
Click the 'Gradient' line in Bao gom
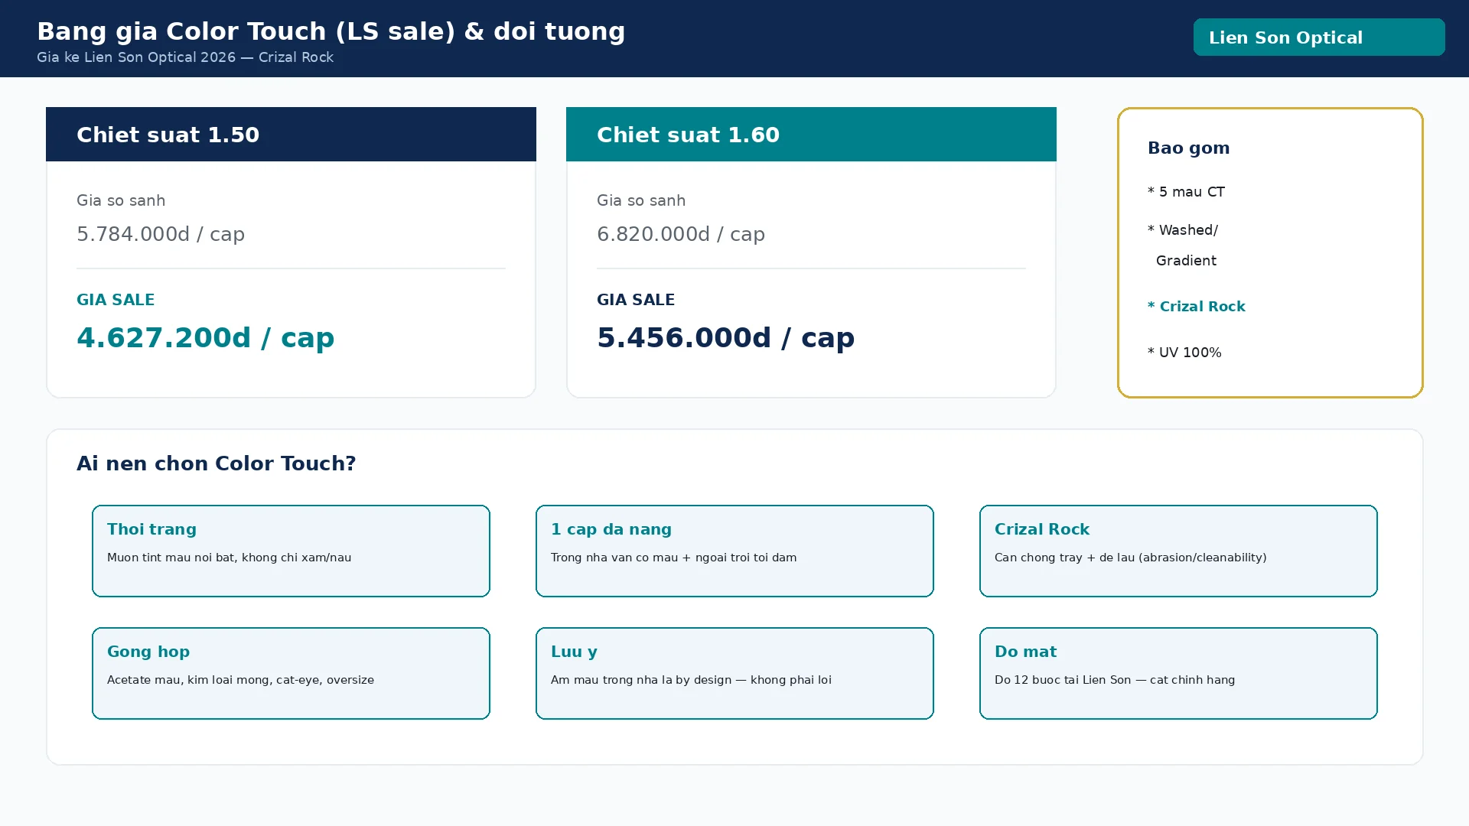(1186, 261)
